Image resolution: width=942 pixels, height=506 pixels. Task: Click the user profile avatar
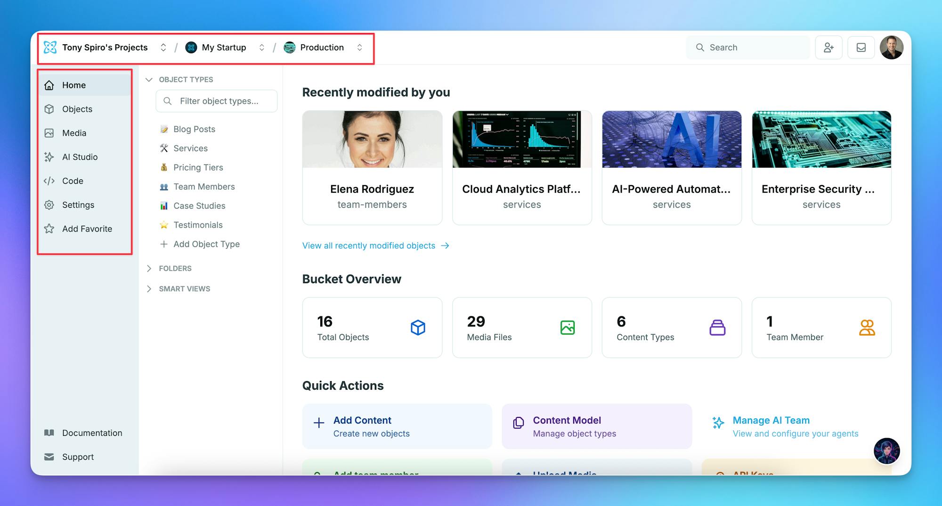(x=891, y=48)
